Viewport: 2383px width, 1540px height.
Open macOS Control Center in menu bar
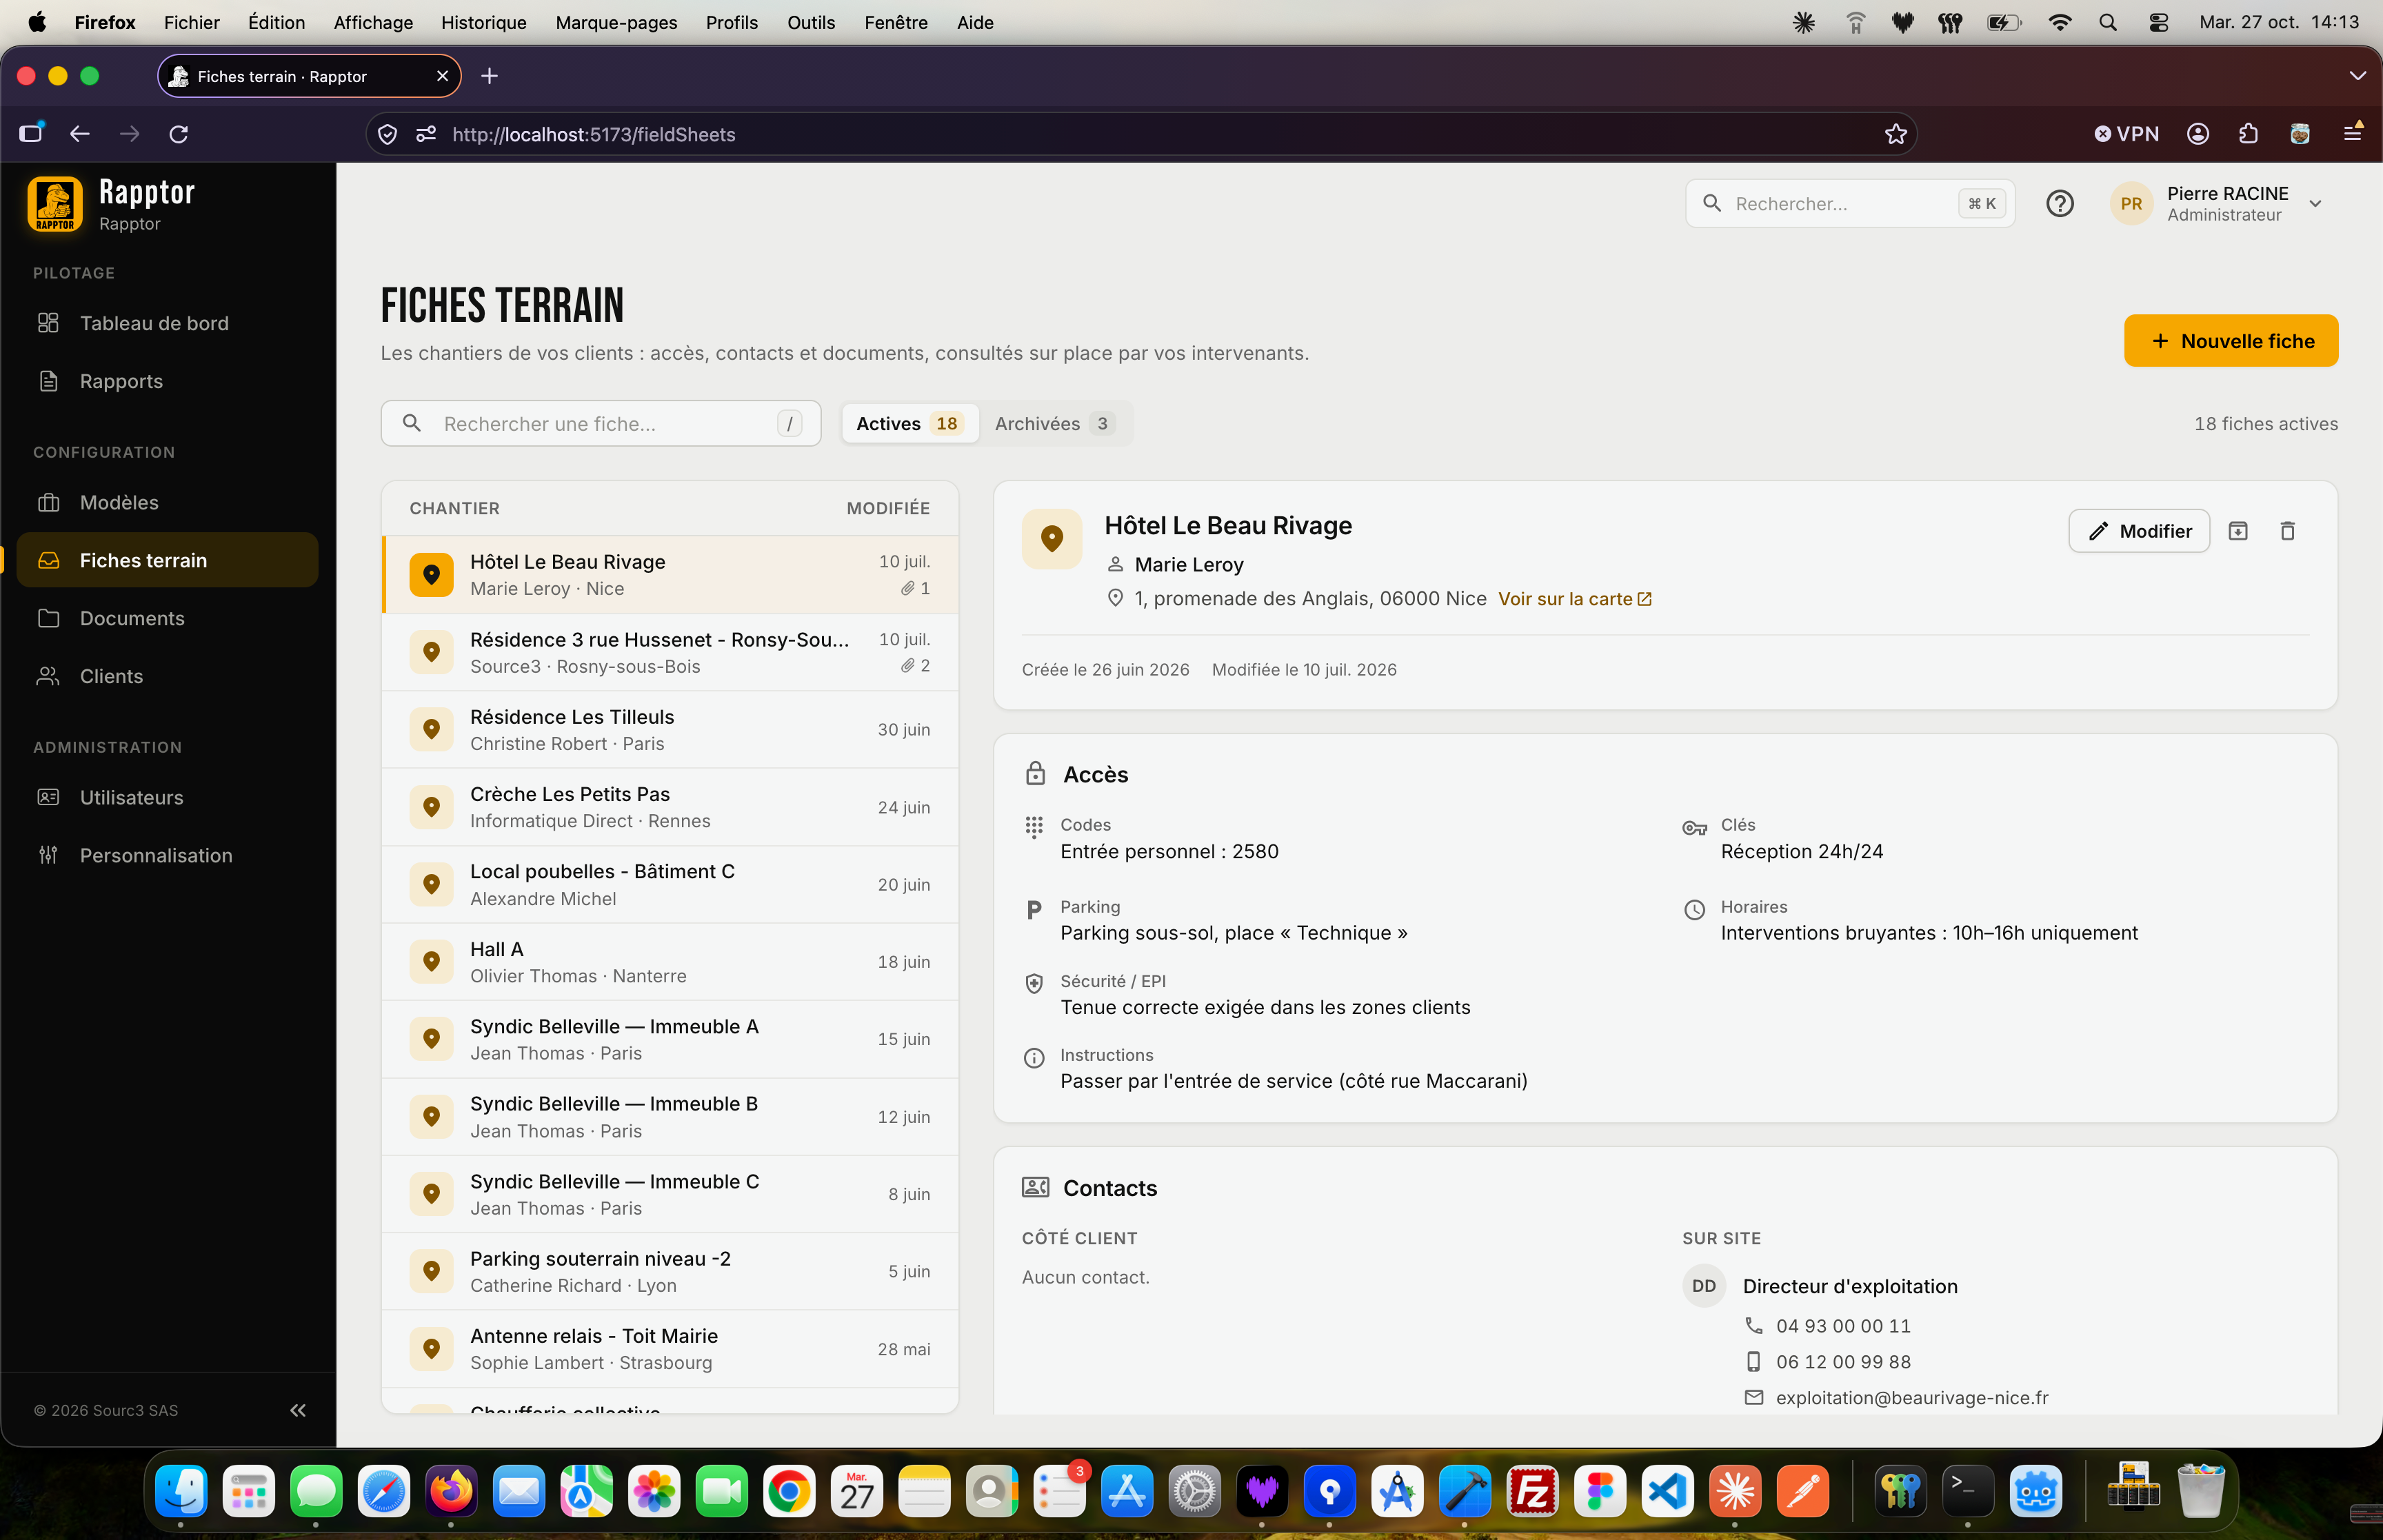(x=2158, y=22)
